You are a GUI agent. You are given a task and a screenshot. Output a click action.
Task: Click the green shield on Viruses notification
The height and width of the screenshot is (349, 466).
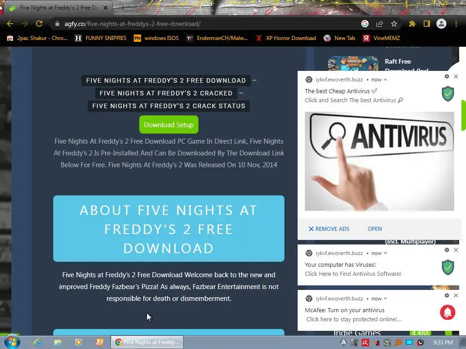coord(448,267)
